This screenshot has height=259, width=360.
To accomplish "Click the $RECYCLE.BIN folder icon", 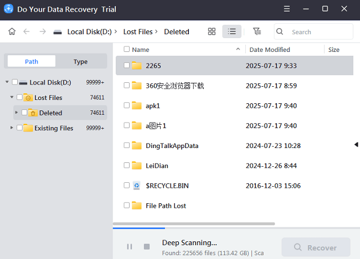I will [x=137, y=186].
